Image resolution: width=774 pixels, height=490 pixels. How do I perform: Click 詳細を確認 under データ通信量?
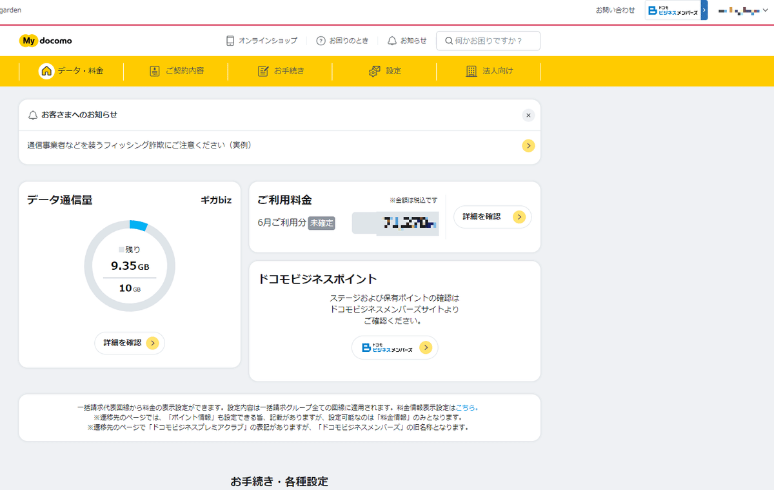(x=130, y=343)
